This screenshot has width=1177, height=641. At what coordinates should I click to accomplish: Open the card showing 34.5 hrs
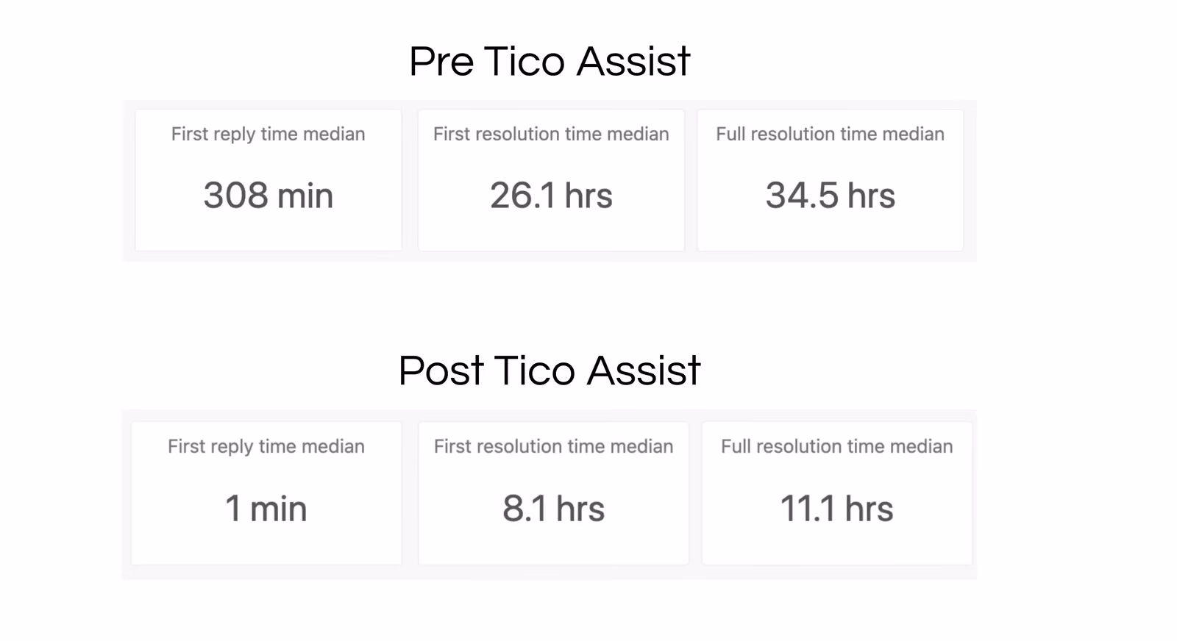pyautogui.click(x=831, y=180)
